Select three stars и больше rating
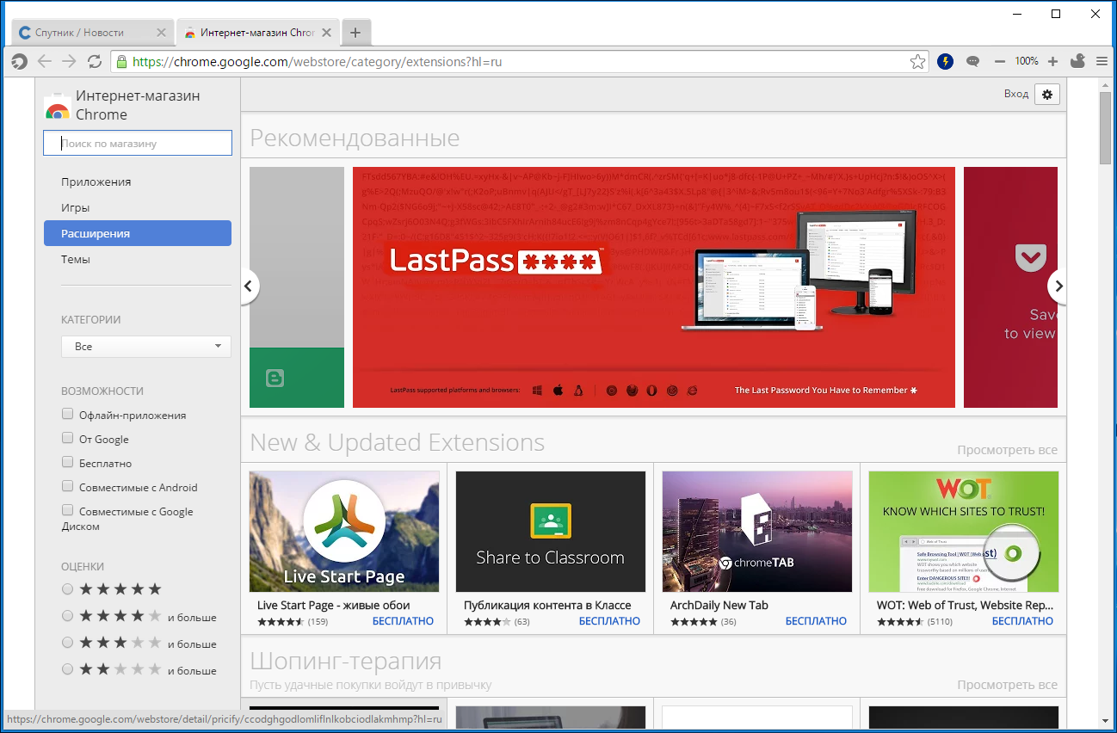This screenshot has height=733, width=1117. click(x=67, y=643)
